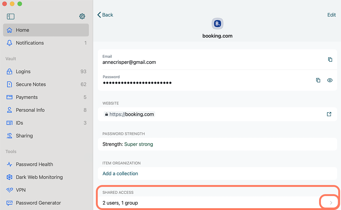341x210 pixels.
Task: Click the Payments card icon
Action: coord(9,97)
